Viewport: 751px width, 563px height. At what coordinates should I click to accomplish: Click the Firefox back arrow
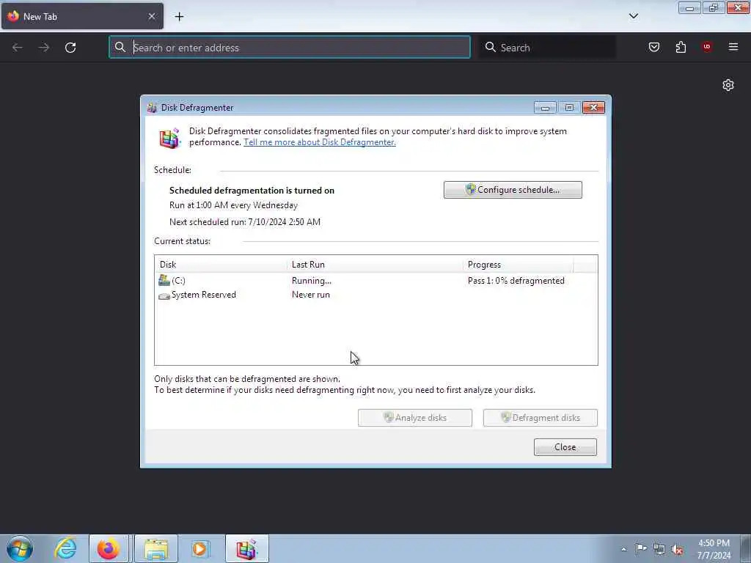[x=18, y=48]
